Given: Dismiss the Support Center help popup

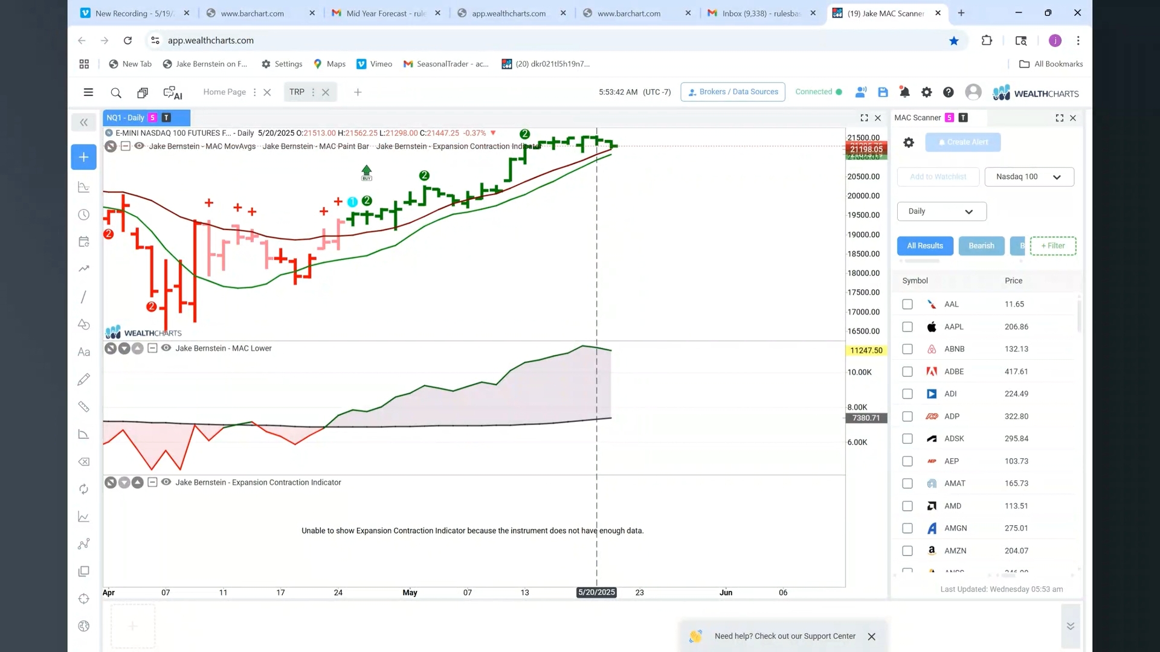Looking at the screenshot, I should click(871, 636).
